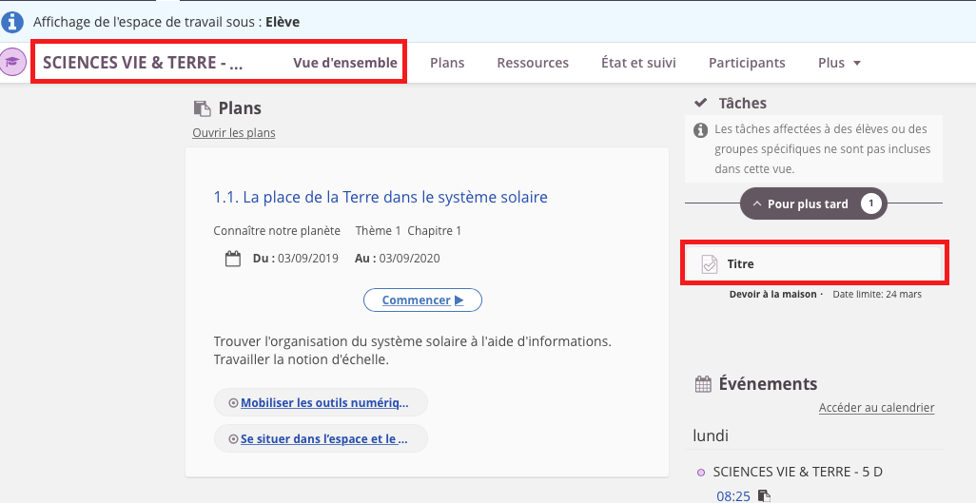Click the purple graduation cap course icon
This screenshot has width=976, height=503.
13,62
